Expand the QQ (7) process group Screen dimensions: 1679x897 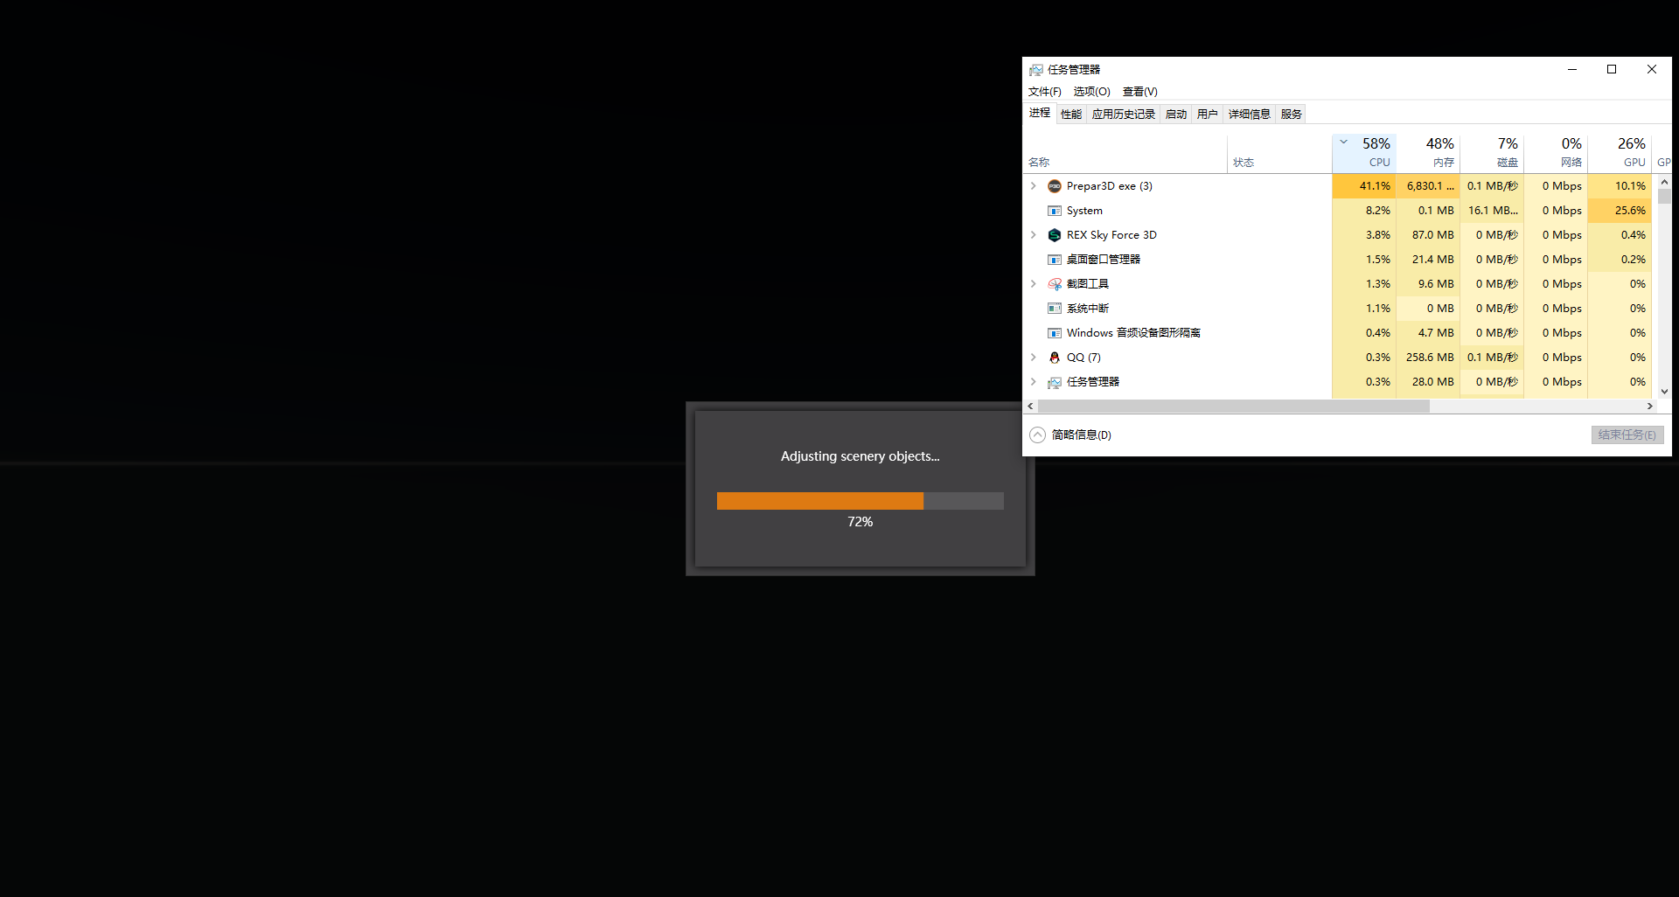[x=1033, y=358]
